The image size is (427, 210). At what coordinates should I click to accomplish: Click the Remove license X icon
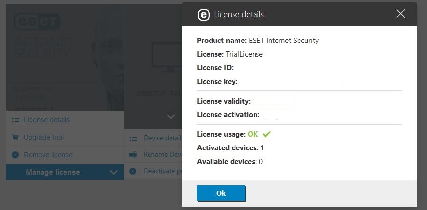click(x=15, y=155)
